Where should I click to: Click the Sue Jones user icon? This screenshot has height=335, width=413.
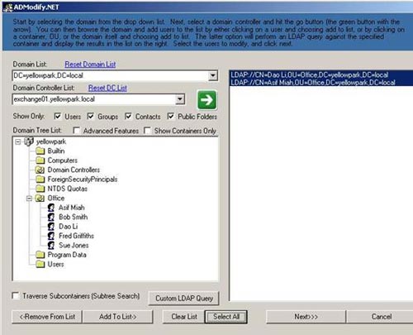(51, 246)
